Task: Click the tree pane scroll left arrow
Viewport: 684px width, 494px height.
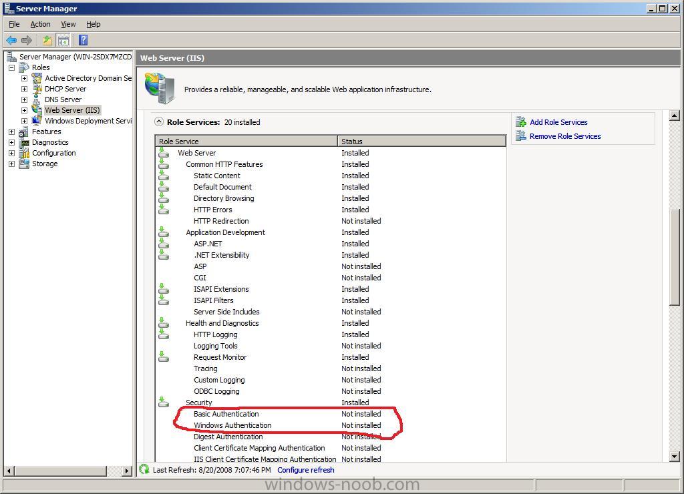Action: pyautogui.click(x=9, y=471)
